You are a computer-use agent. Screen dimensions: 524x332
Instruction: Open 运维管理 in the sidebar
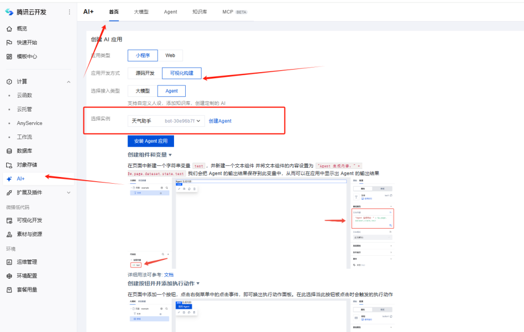pyautogui.click(x=27, y=262)
